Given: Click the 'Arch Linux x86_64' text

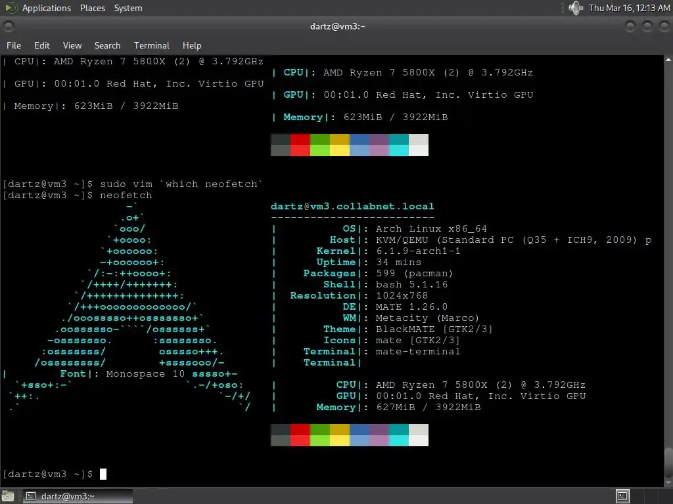Looking at the screenshot, I should pos(431,229).
